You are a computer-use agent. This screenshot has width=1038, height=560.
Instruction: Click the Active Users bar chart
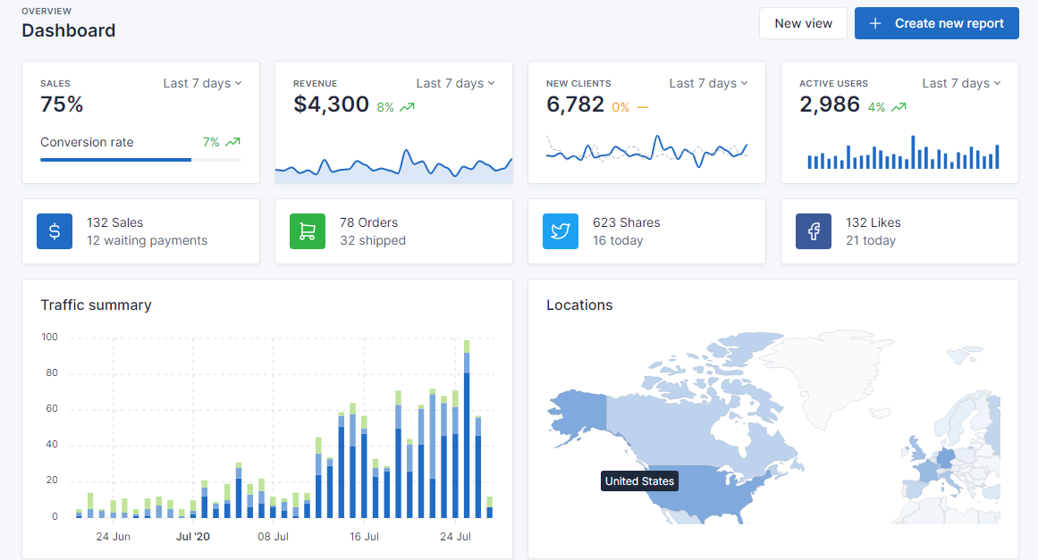(903, 152)
